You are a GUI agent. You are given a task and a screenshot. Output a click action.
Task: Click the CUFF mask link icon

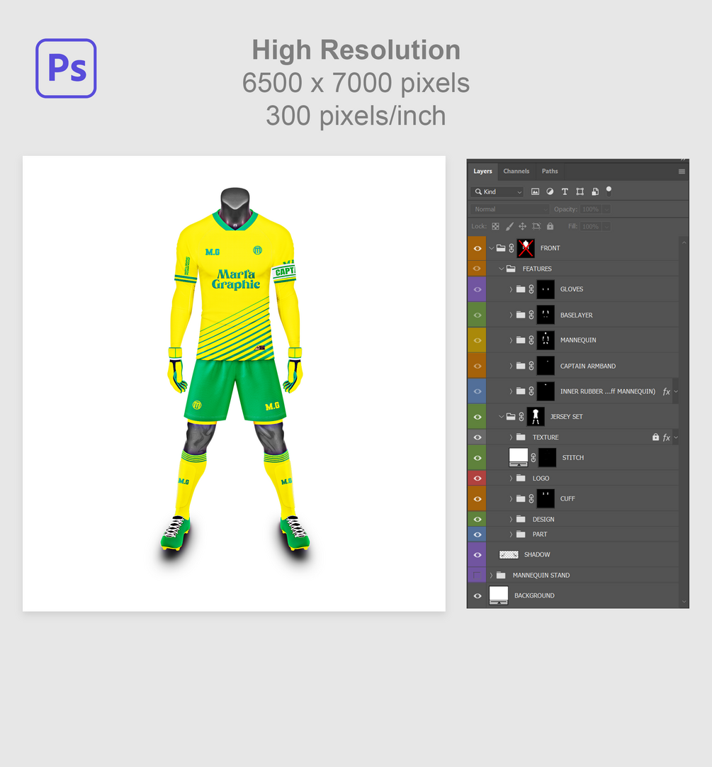coord(531,499)
